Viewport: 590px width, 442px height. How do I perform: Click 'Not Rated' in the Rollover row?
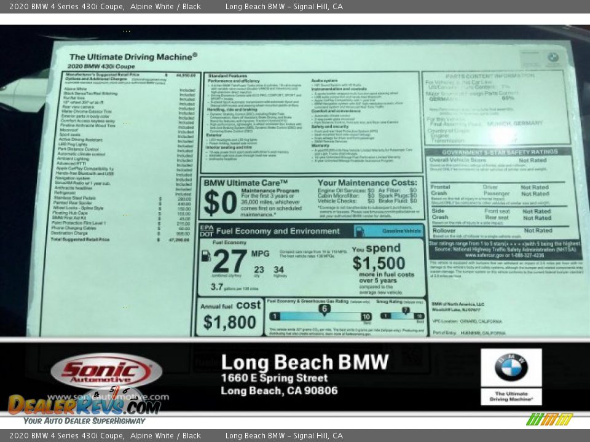coord(538,230)
